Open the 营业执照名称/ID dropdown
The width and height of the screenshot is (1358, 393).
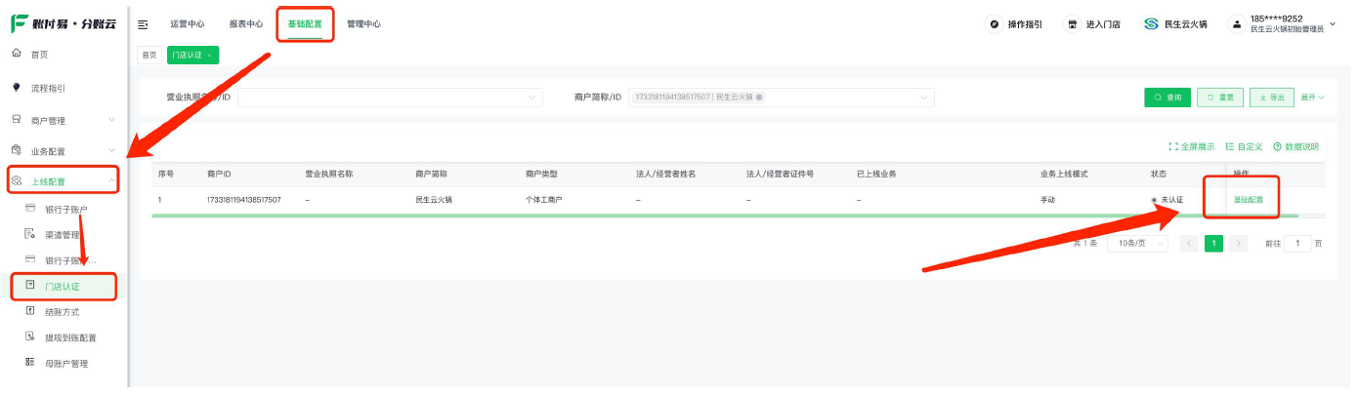point(390,98)
